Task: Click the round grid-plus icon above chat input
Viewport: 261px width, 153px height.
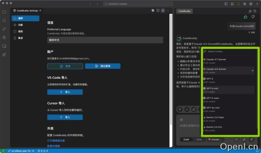Action: (x=194, y=110)
